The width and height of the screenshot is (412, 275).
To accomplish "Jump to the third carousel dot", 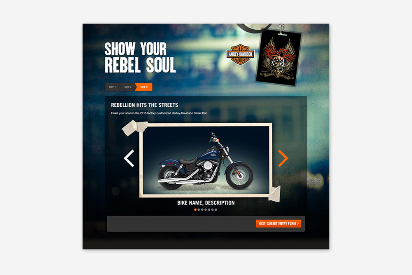I will (202, 209).
